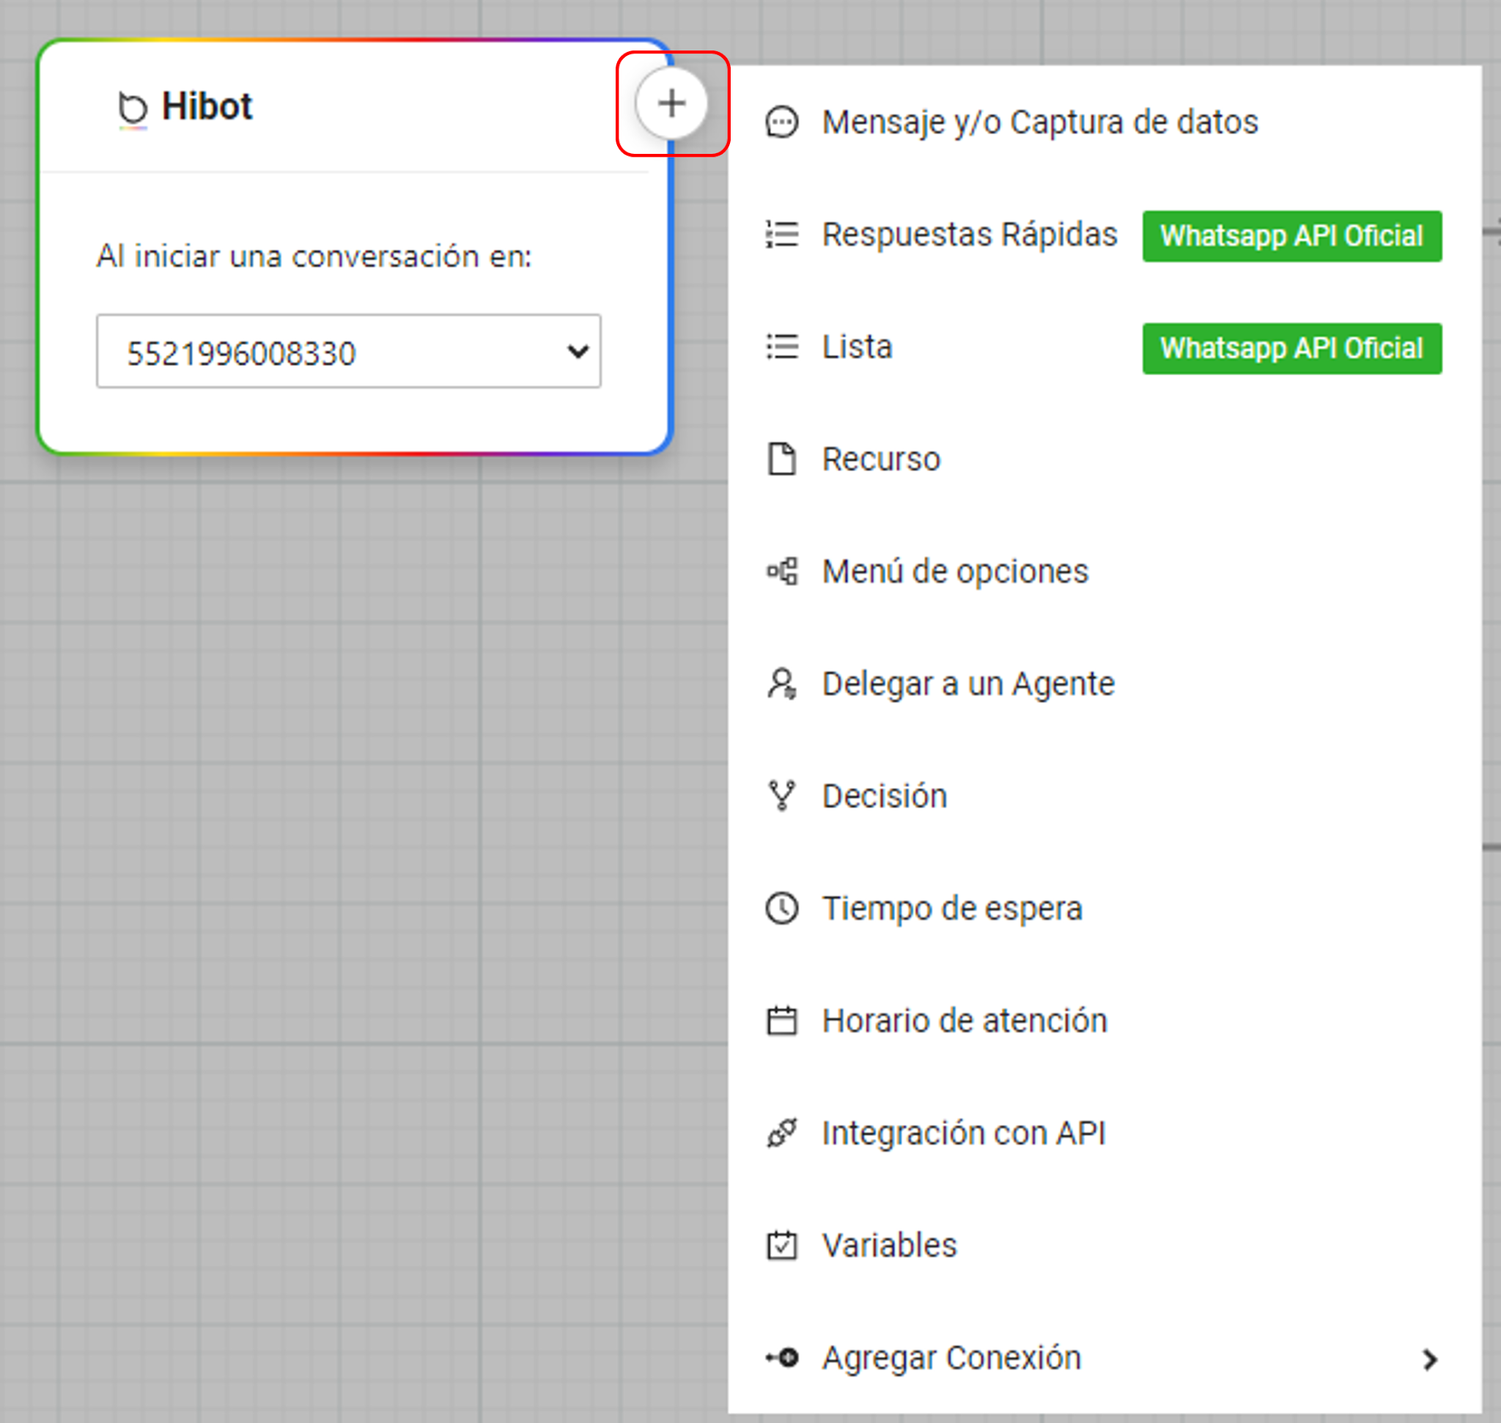Click the Hibot node title text
The image size is (1501, 1423).
click(207, 106)
